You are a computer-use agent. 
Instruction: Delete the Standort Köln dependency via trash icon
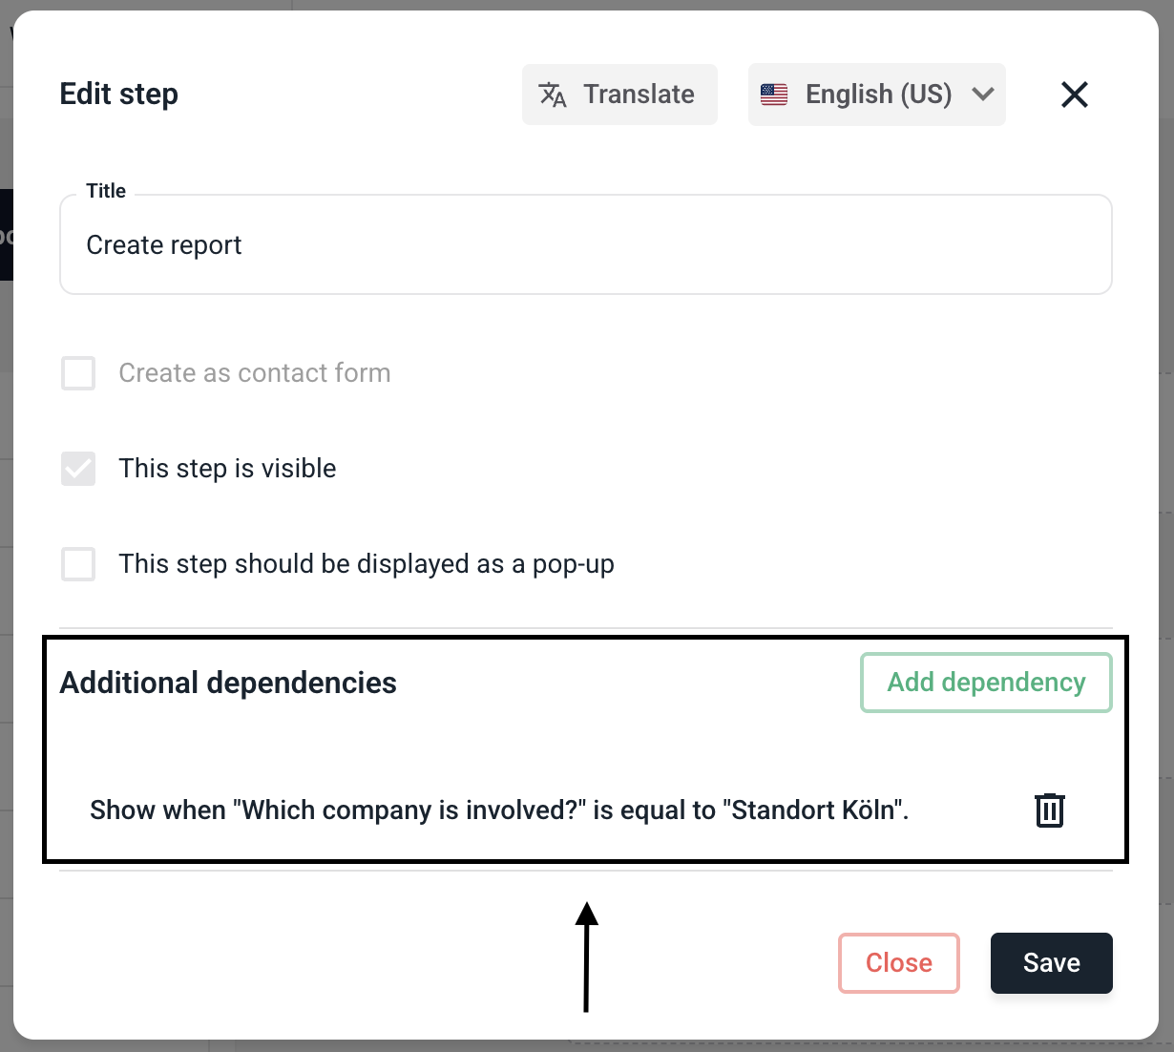pos(1049,810)
